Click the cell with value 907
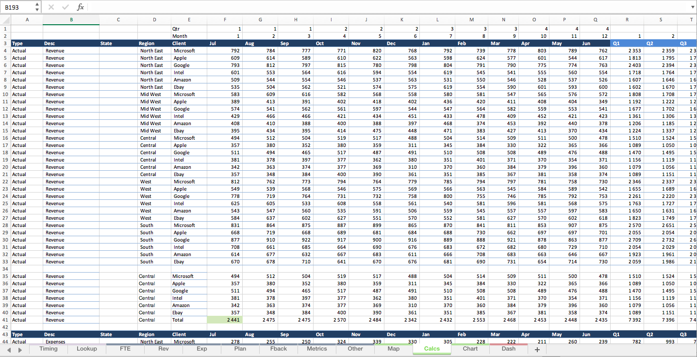The width and height of the screenshot is (697, 357). (564, 225)
